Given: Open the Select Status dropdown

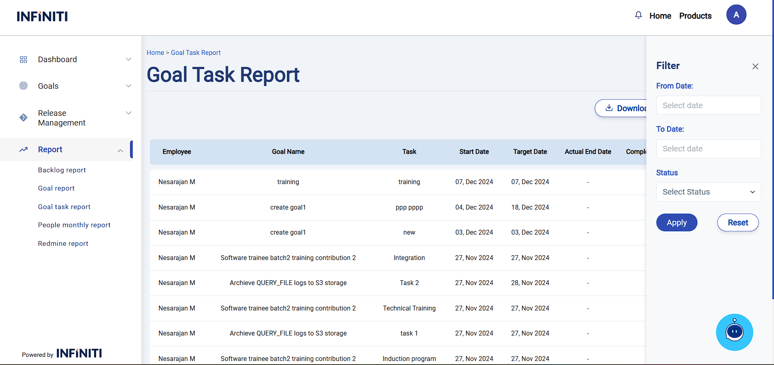Looking at the screenshot, I should coord(708,192).
